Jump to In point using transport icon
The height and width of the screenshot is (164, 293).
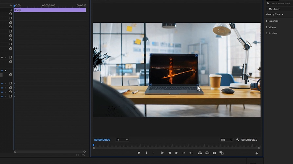162,153
